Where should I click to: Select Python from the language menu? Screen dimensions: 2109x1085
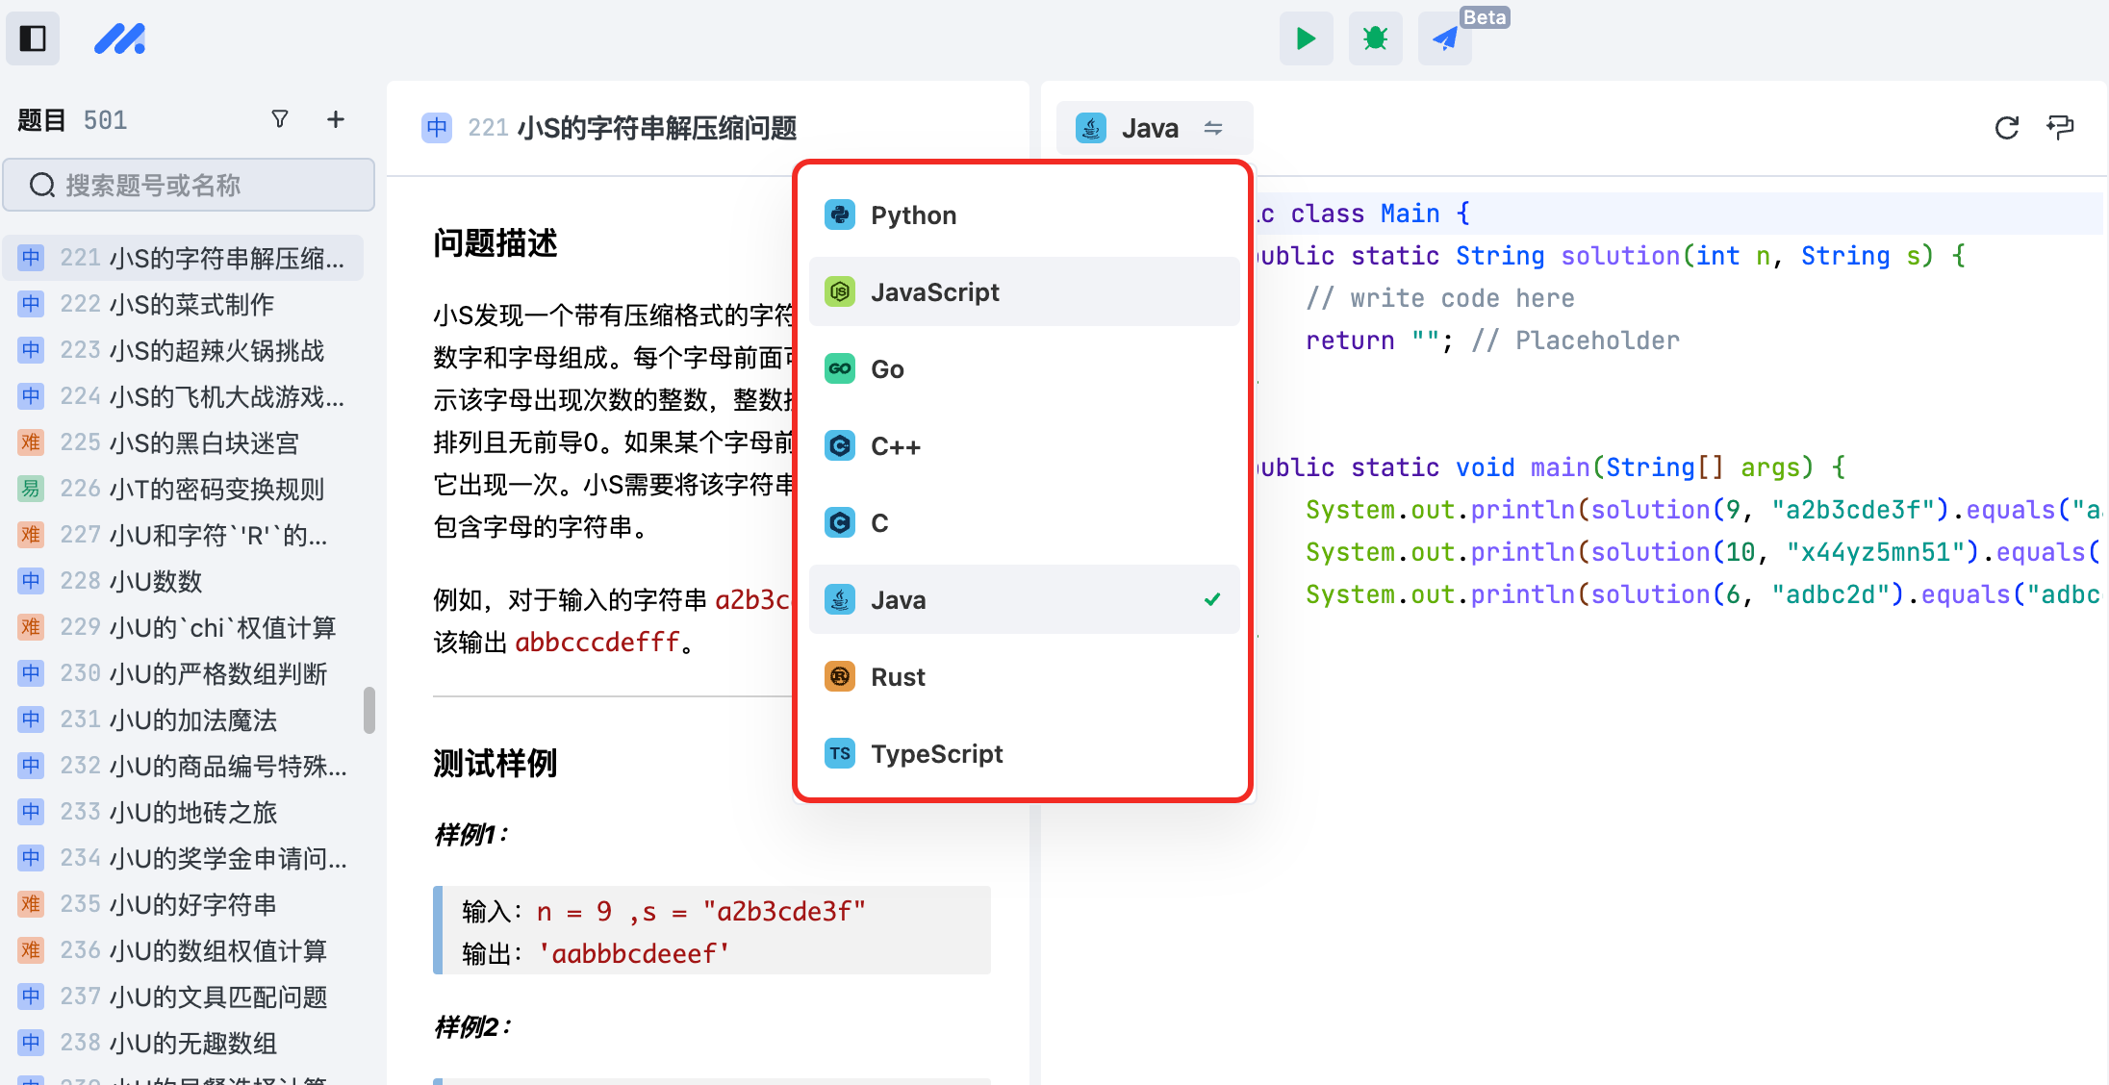(x=1024, y=214)
